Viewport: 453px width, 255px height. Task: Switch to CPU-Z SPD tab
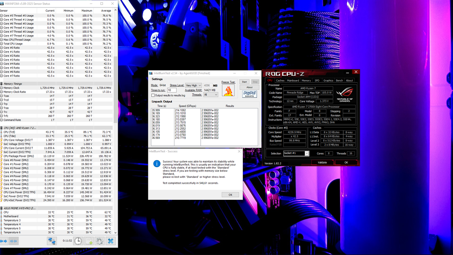(317, 80)
